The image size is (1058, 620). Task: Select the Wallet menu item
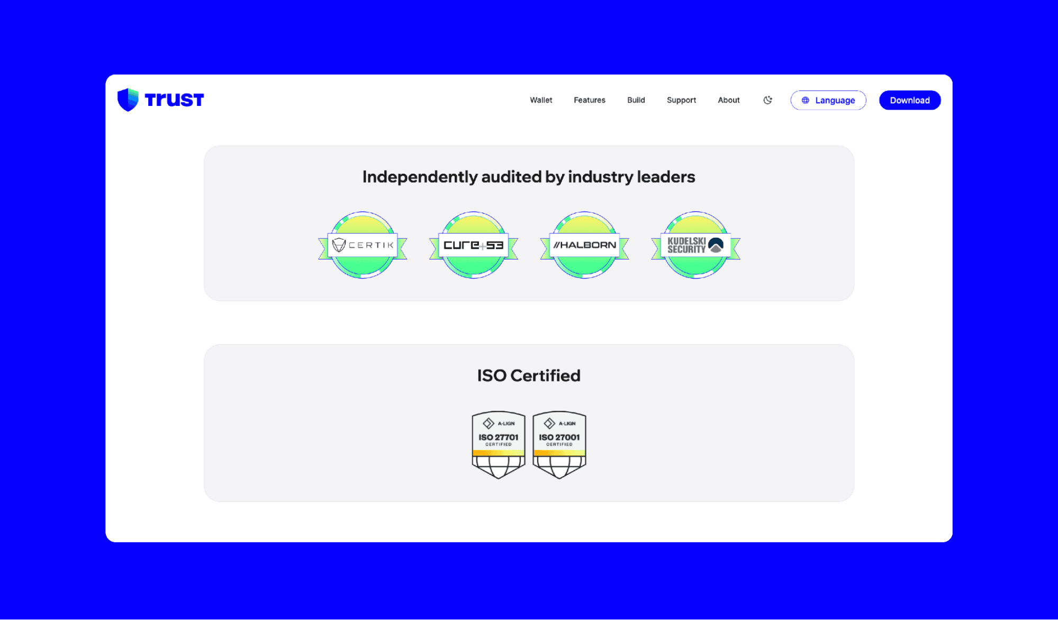tap(541, 100)
